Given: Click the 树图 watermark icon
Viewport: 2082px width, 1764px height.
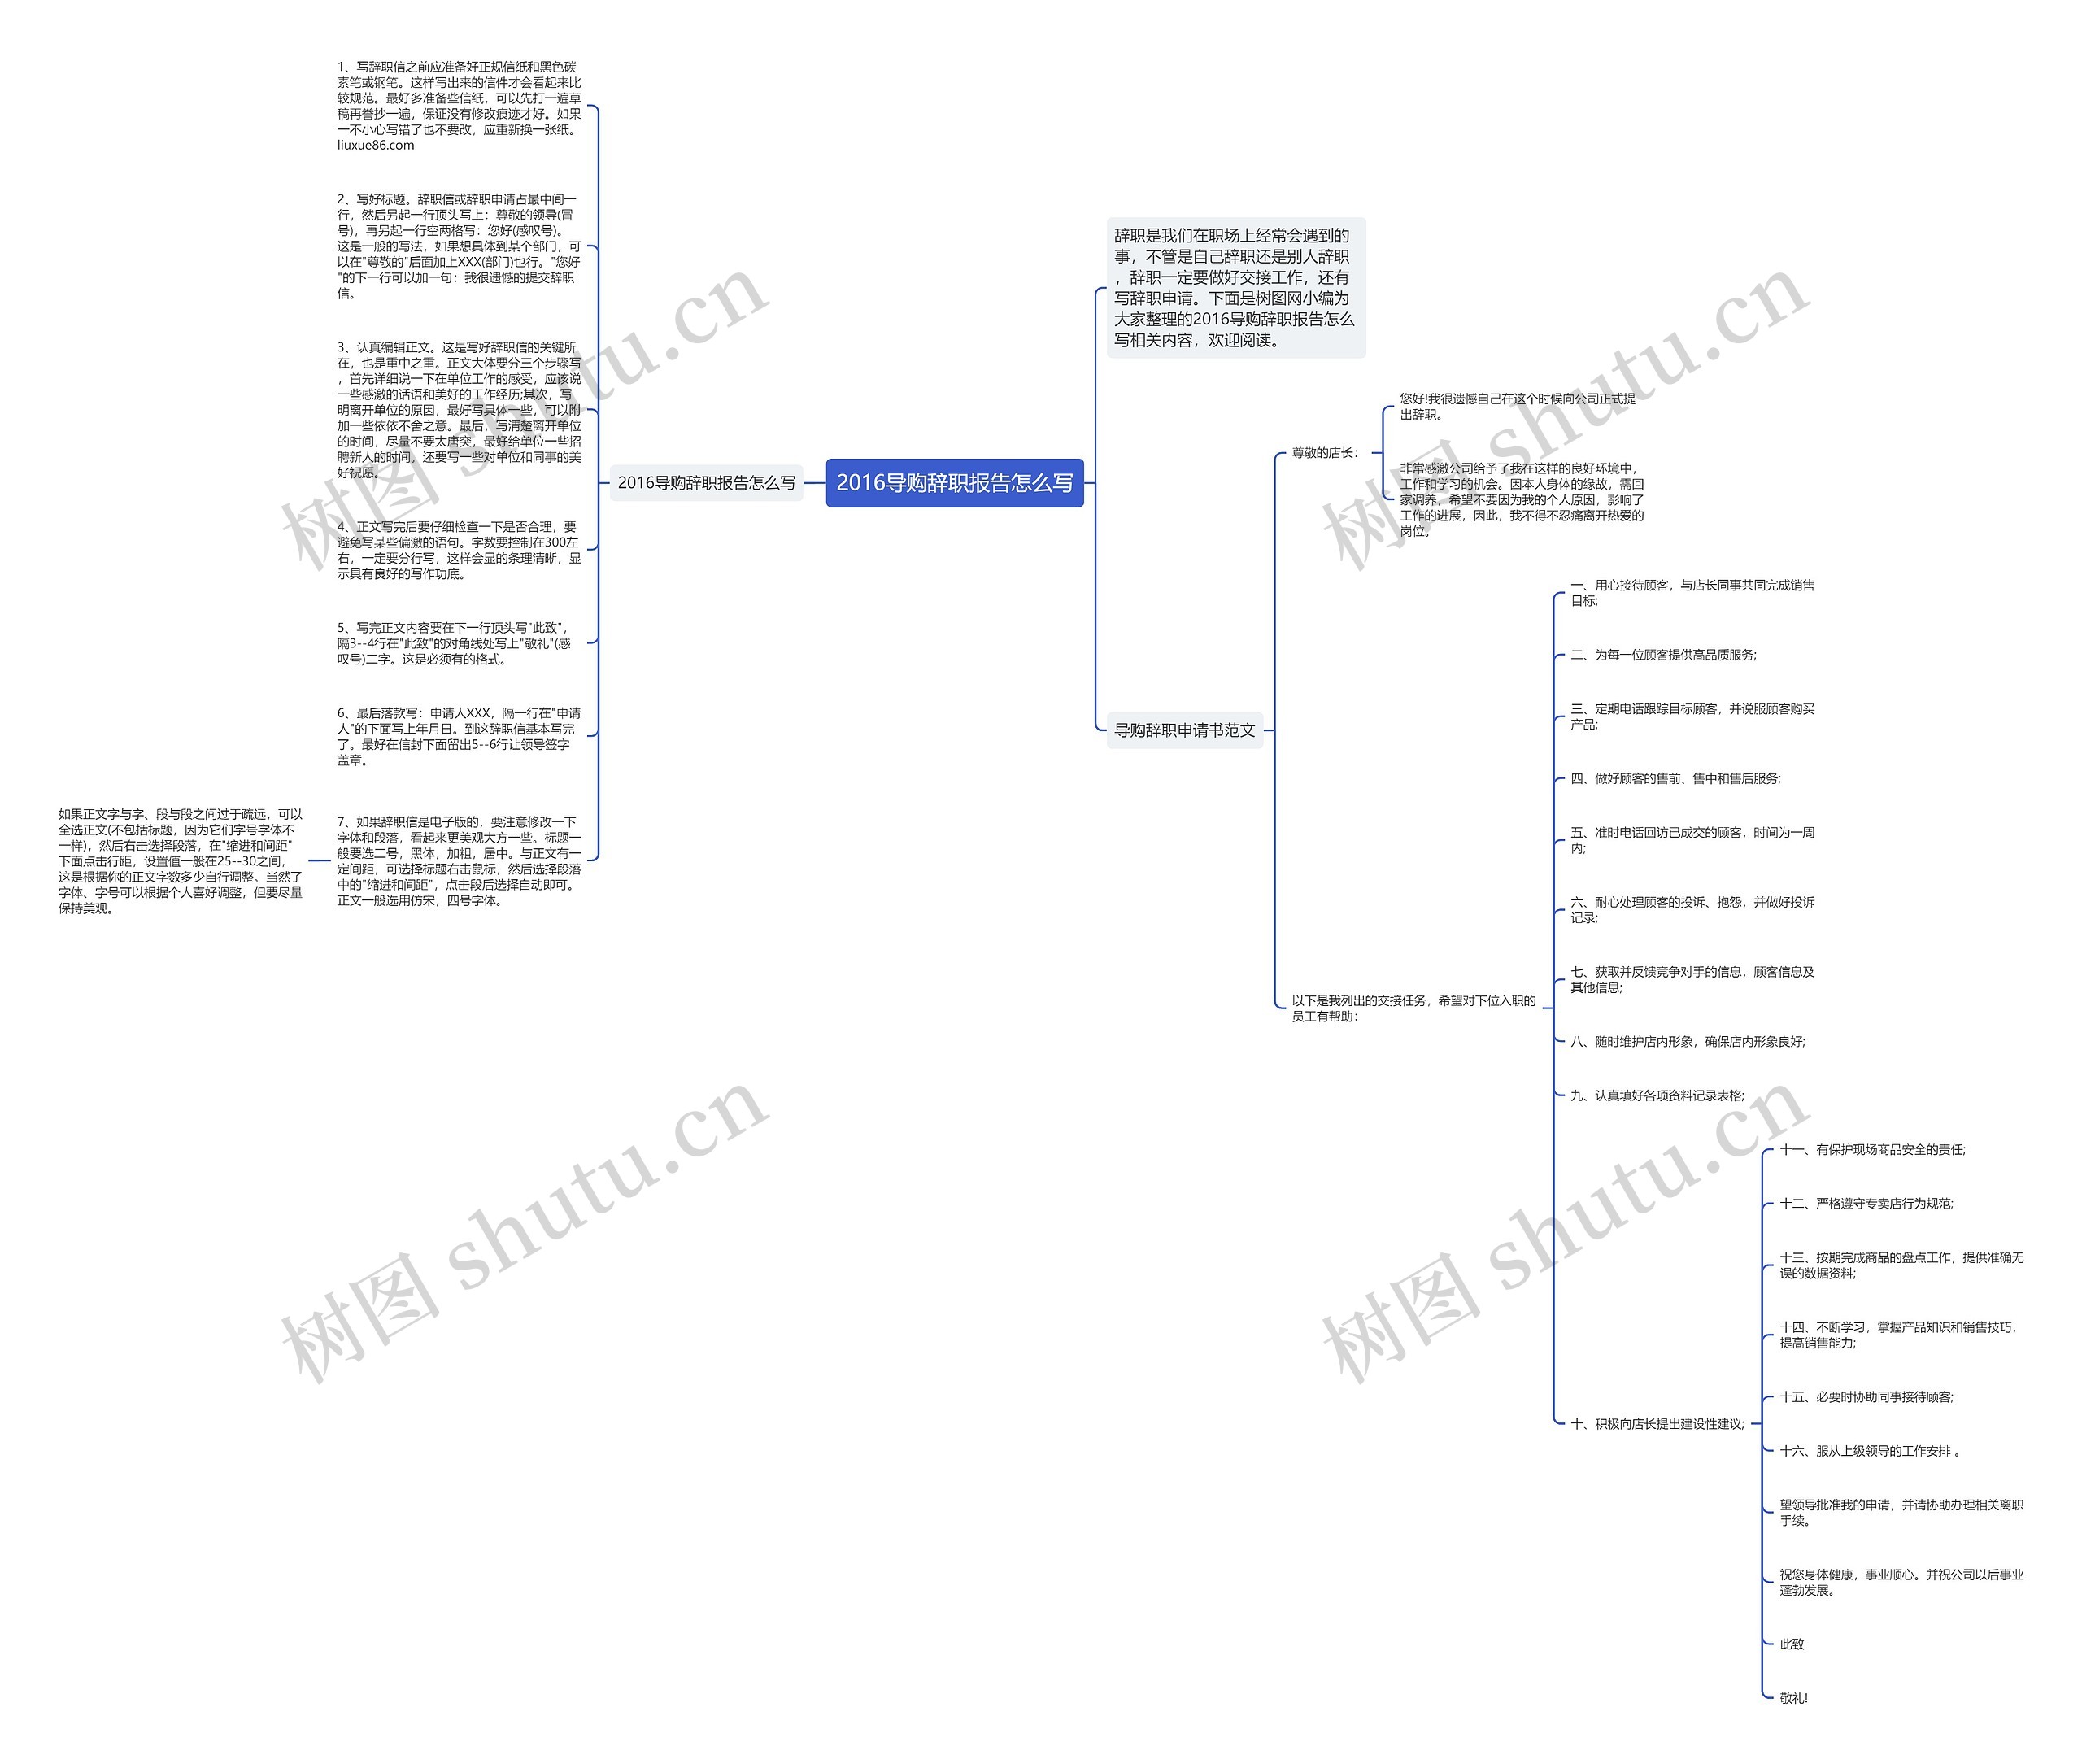Looking at the screenshot, I should pyautogui.click(x=350, y=1313).
